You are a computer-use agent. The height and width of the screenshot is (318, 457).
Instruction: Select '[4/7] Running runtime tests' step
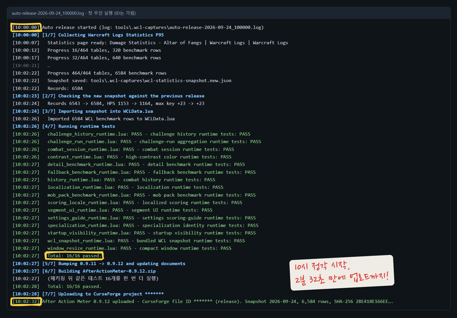(64, 126)
